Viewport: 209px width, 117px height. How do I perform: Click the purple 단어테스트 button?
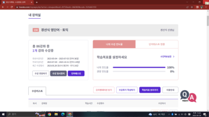(76, 73)
